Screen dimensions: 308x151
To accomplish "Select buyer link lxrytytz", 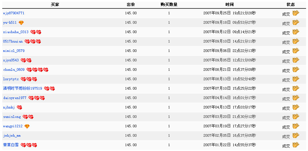I will click(x=11, y=79).
